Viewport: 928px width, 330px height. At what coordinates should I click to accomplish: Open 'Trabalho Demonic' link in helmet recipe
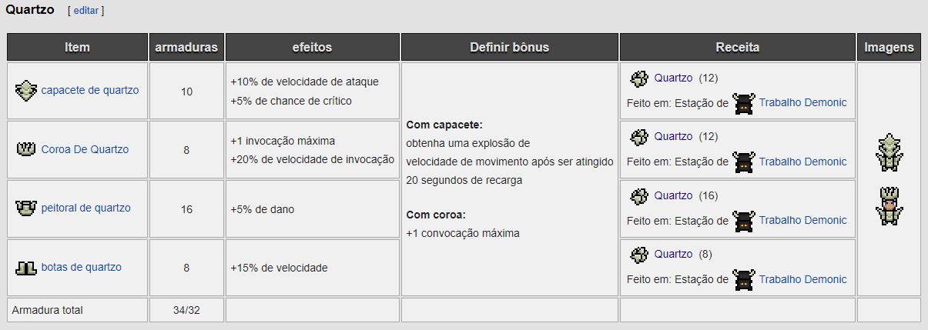point(802,102)
